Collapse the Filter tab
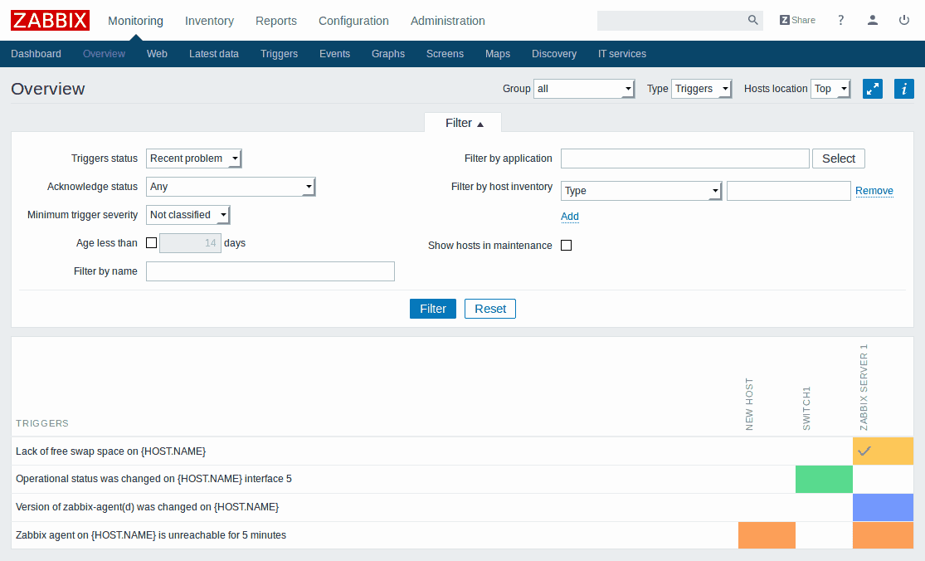925x561 pixels. [463, 123]
